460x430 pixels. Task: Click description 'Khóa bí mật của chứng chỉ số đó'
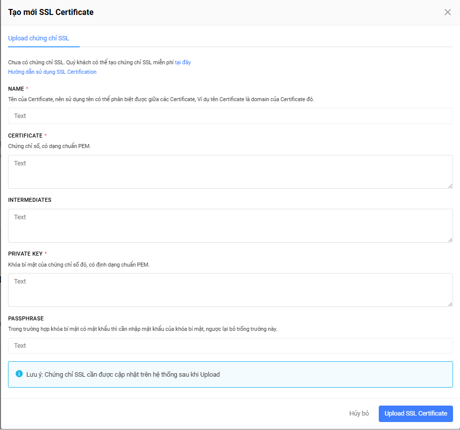click(x=47, y=265)
